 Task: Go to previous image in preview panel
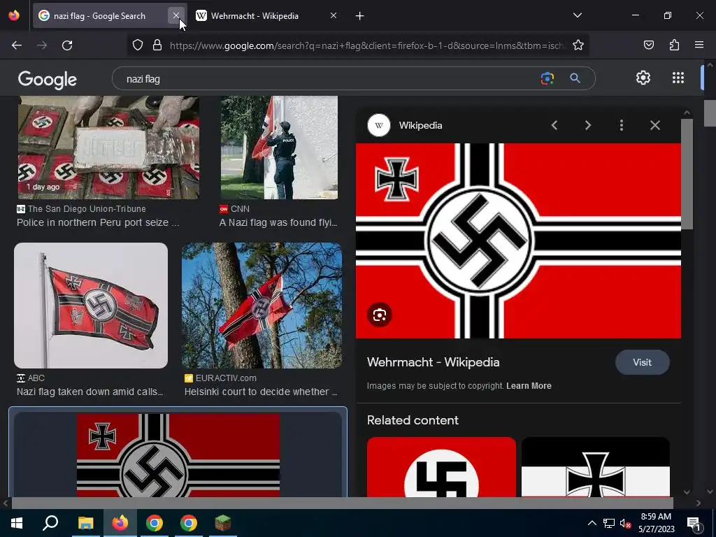pyautogui.click(x=554, y=125)
